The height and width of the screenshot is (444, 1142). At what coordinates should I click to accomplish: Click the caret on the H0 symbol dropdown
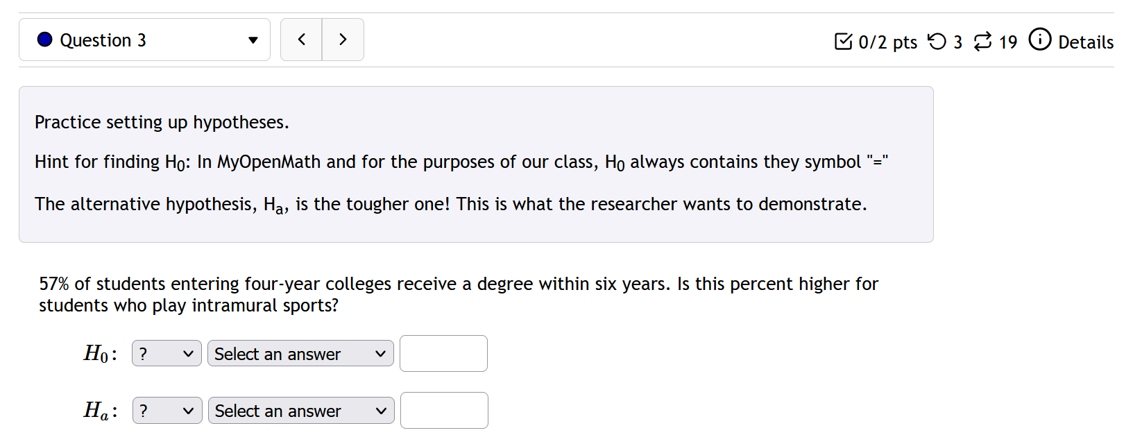coord(189,354)
